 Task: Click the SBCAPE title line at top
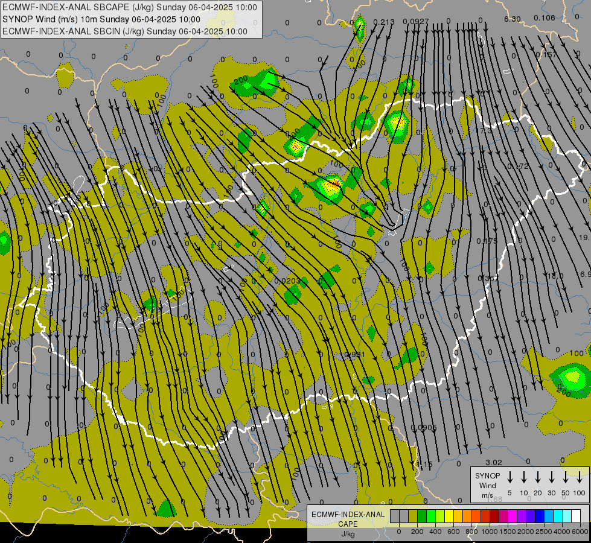130,7
